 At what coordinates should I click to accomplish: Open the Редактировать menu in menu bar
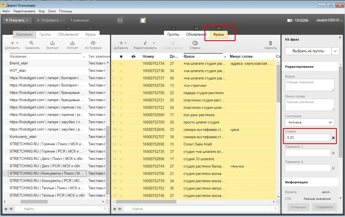click(x=24, y=11)
